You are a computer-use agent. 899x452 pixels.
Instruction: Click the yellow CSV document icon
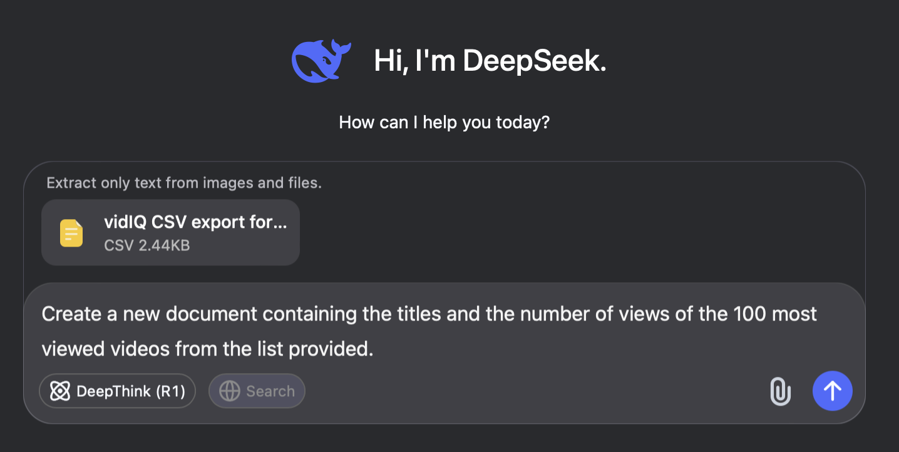71,233
